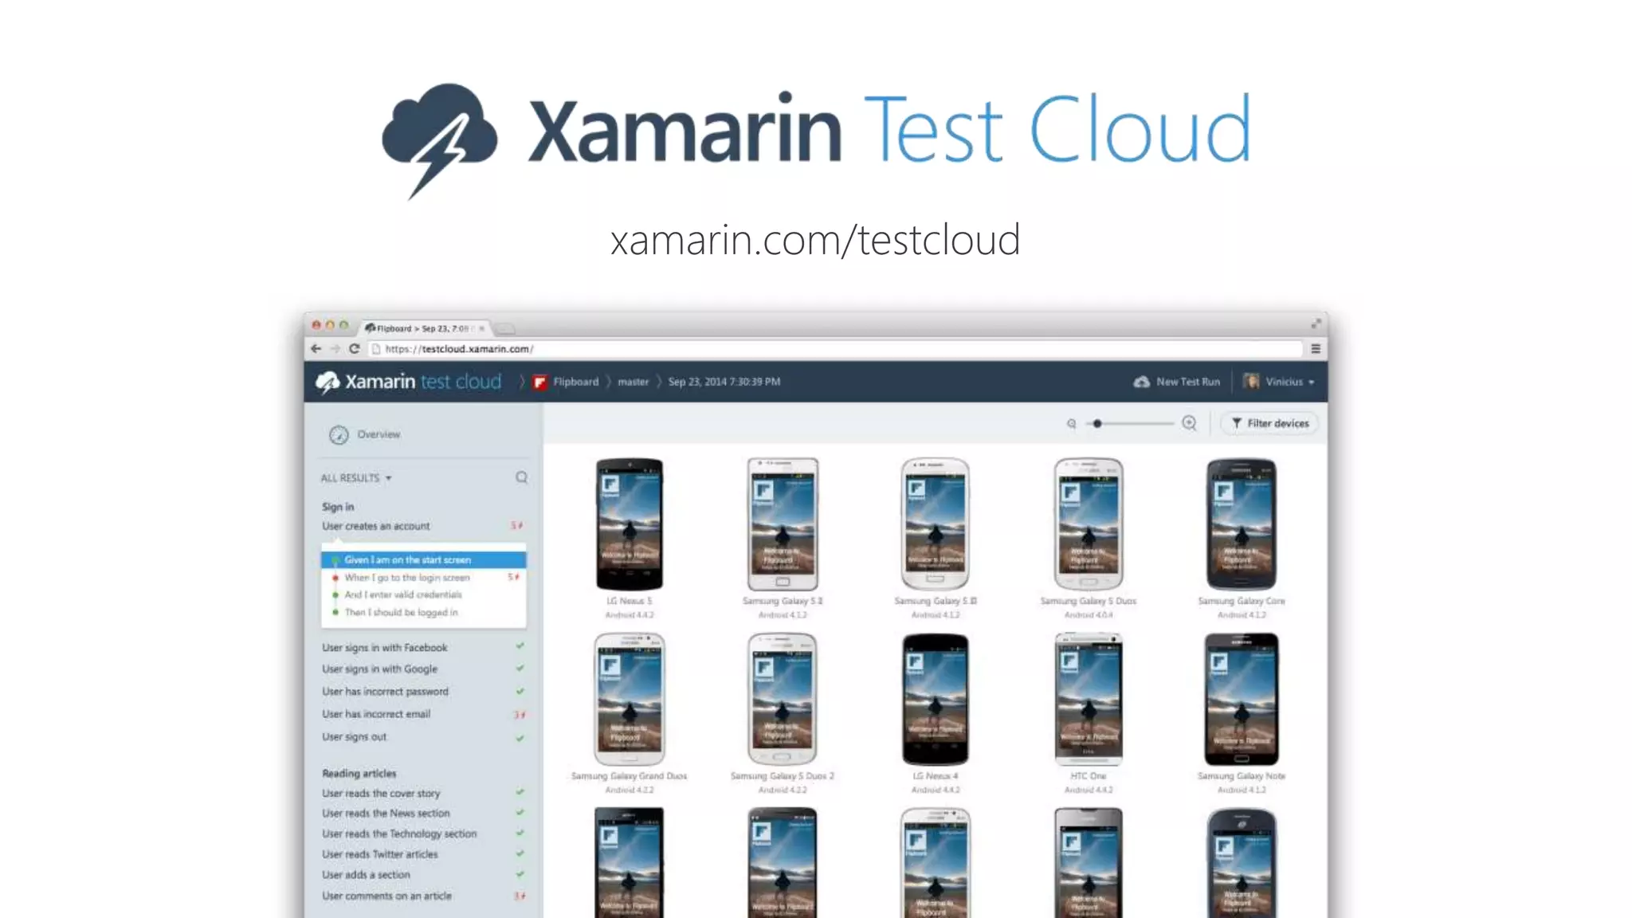Reload the page with the refresh icon

(355, 348)
